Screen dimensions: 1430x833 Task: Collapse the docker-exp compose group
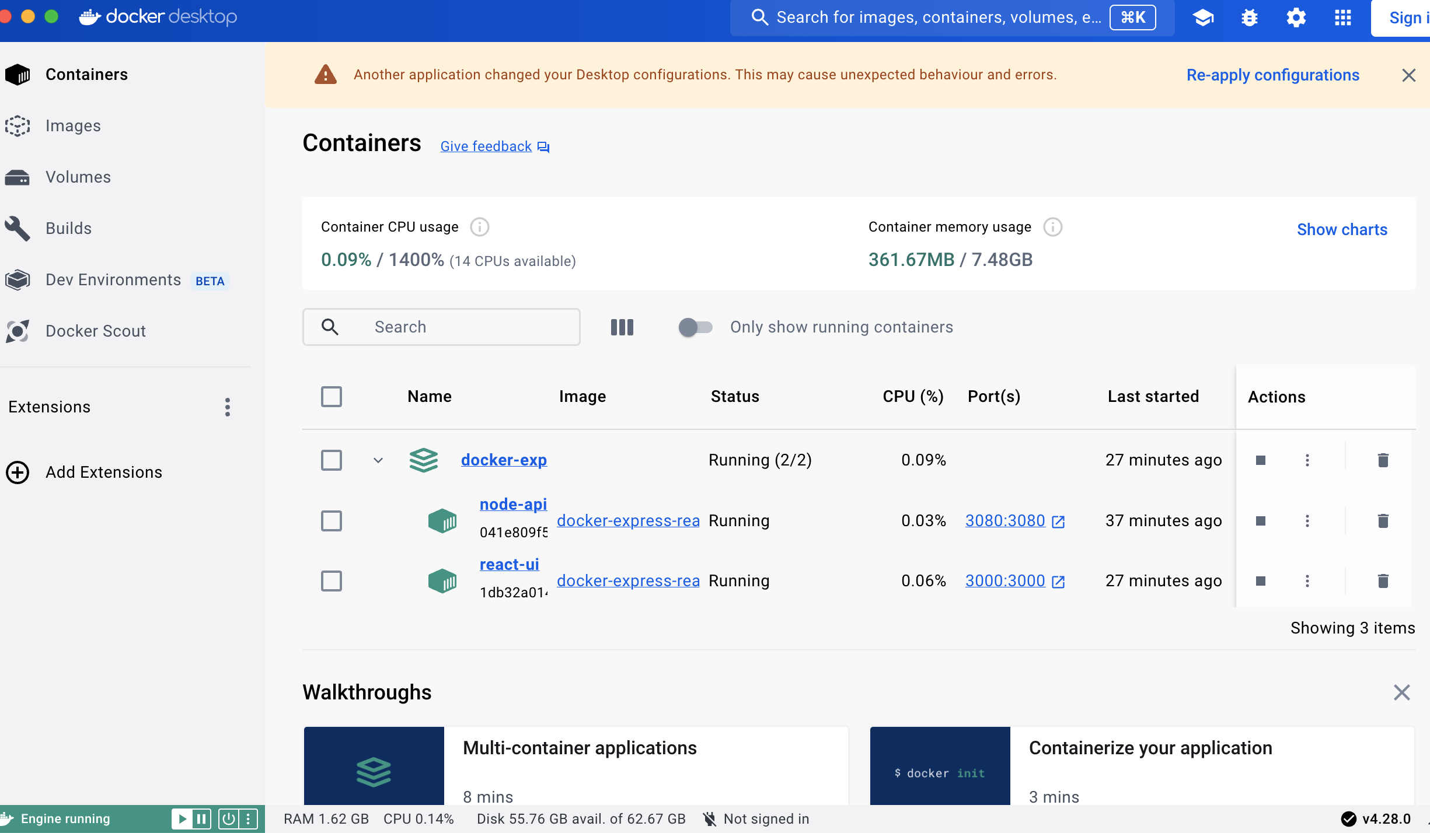[x=378, y=460]
